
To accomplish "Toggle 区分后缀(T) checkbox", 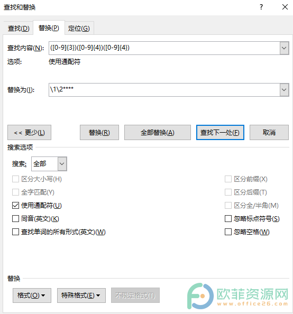I will point(228,192).
